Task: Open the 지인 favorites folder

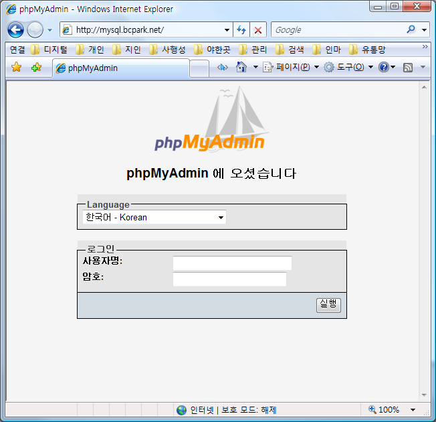Action: point(126,50)
